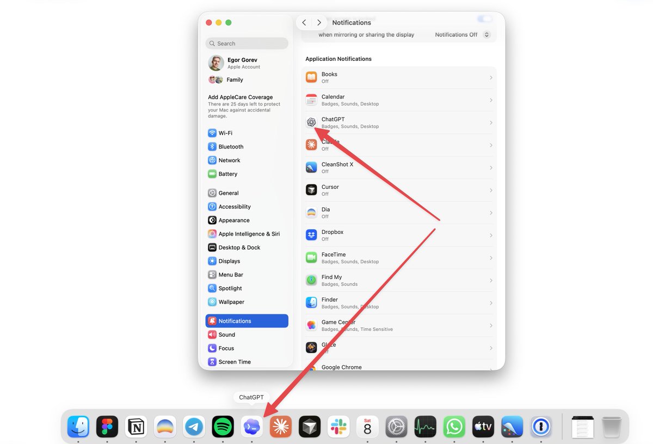Launch Apple TV from the Dock
Screen dimensions: 653x444
pyautogui.click(x=483, y=427)
